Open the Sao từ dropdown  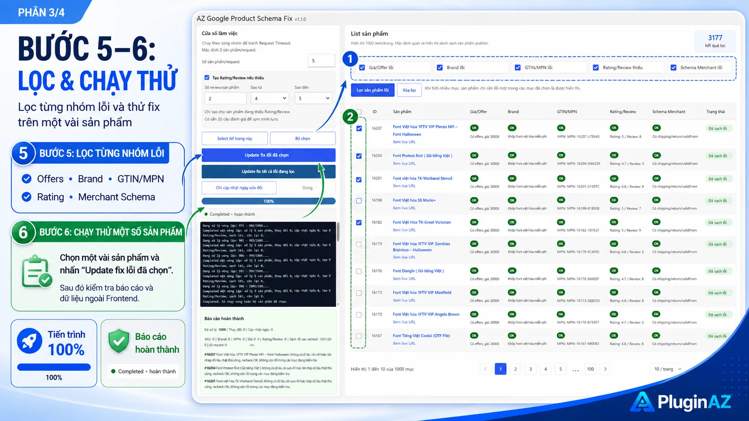point(270,98)
